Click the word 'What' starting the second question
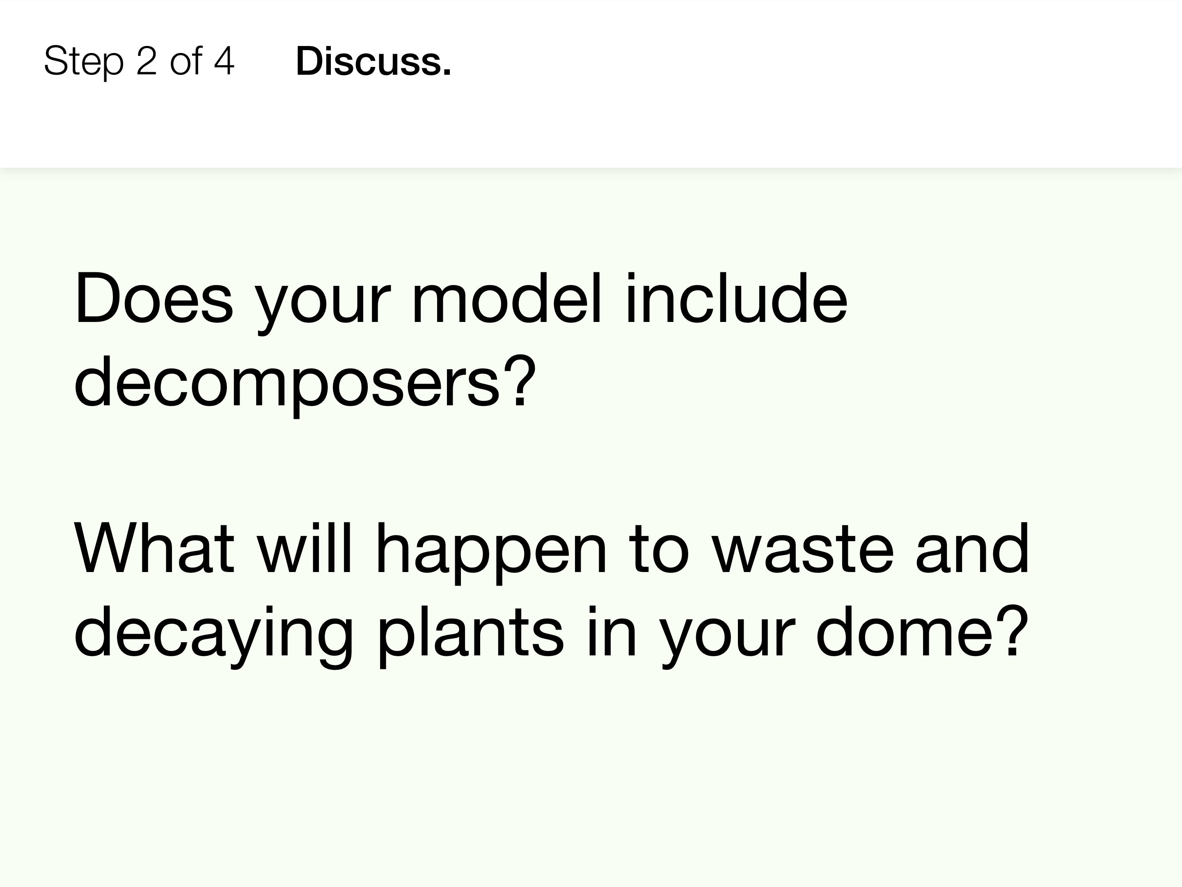The image size is (1182, 887). 154,549
